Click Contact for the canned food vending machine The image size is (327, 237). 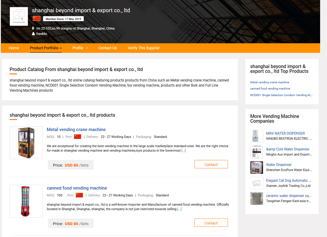(211, 223)
